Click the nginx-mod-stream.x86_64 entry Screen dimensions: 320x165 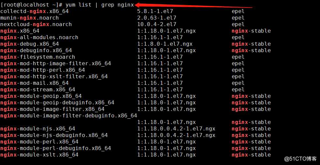coord(38,90)
